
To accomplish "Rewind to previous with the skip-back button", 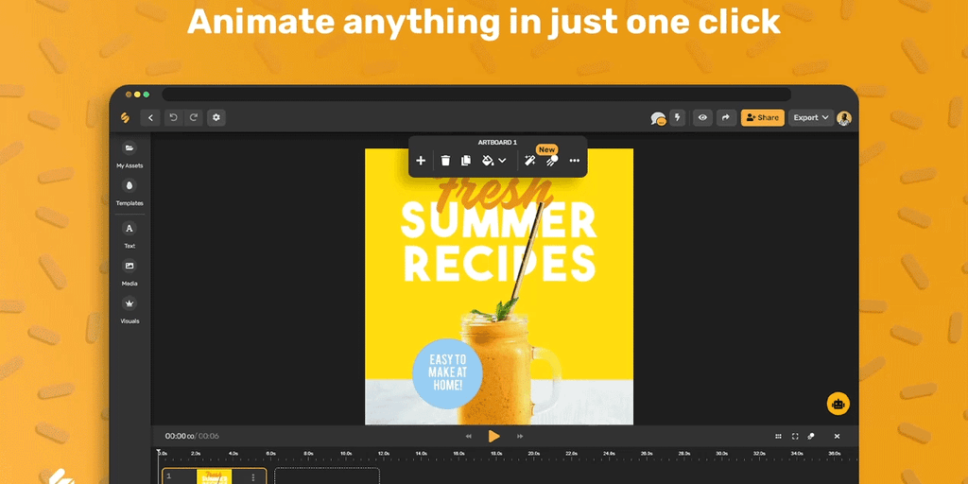I will coord(469,436).
